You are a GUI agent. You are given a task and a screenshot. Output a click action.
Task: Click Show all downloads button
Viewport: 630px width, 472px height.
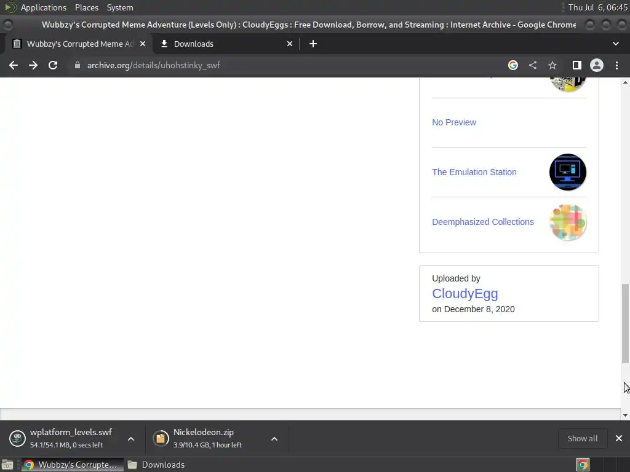(x=582, y=438)
